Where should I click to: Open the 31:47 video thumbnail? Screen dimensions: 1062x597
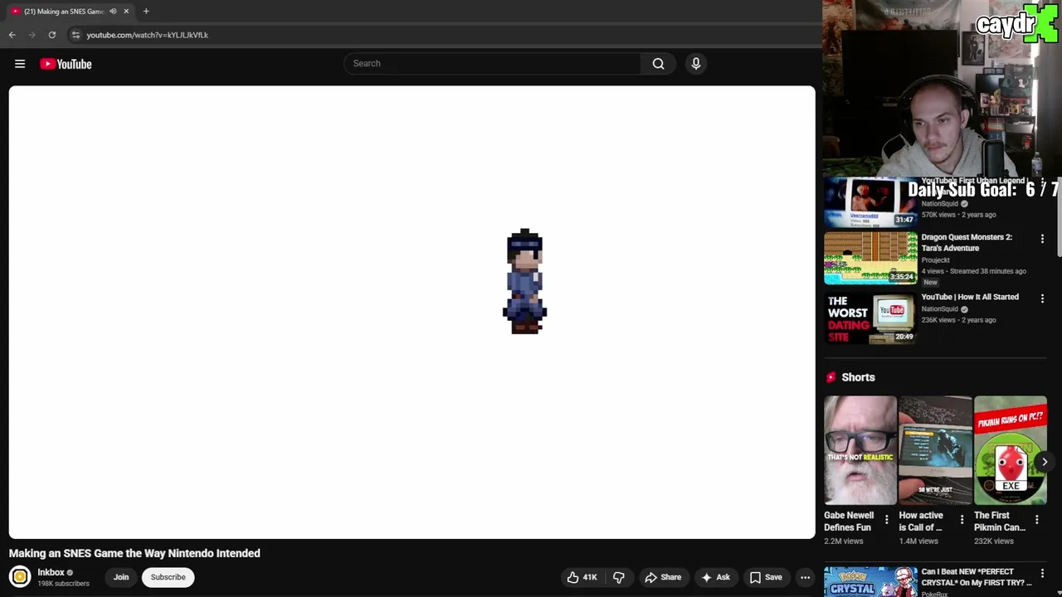870,202
